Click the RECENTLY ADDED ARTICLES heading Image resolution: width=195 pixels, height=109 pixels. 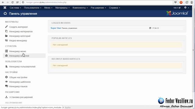(66, 59)
